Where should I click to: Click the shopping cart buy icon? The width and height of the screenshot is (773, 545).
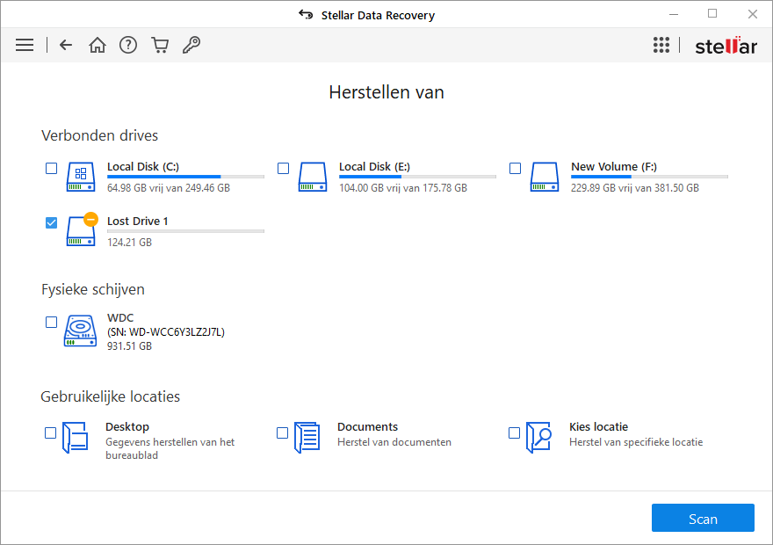click(x=160, y=45)
